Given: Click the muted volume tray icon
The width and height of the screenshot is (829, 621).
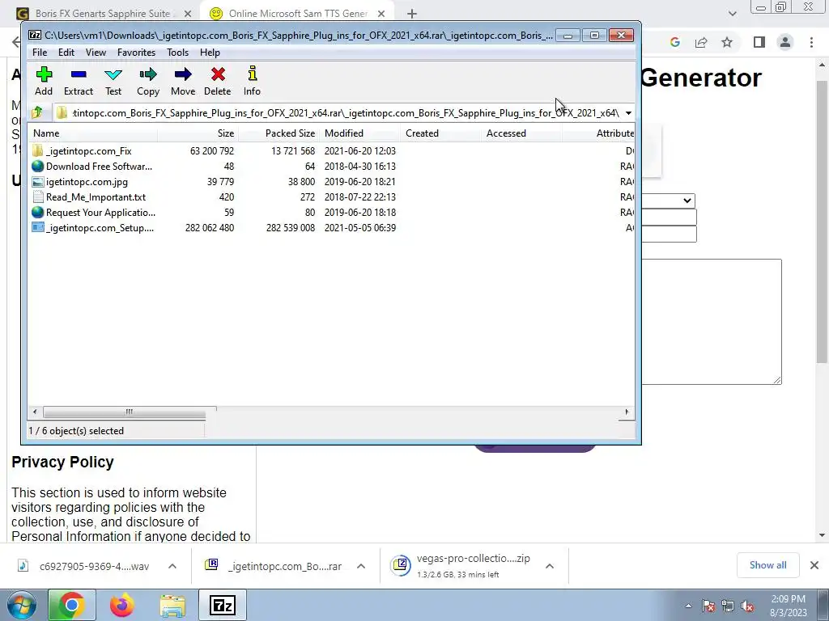Looking at the screenshot, I should (x=747, y=606).
